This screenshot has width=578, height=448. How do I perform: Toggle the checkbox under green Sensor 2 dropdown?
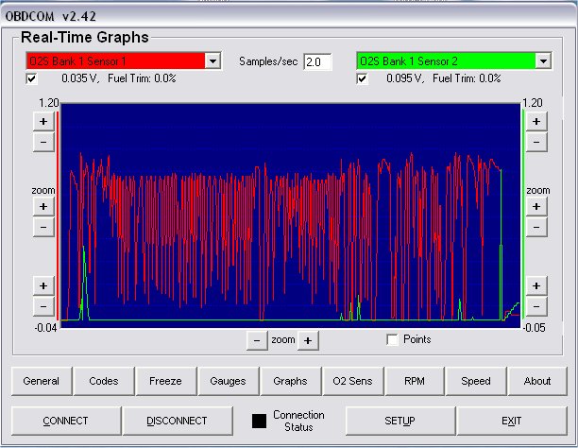pyautogui.click(x=364, y=79)
